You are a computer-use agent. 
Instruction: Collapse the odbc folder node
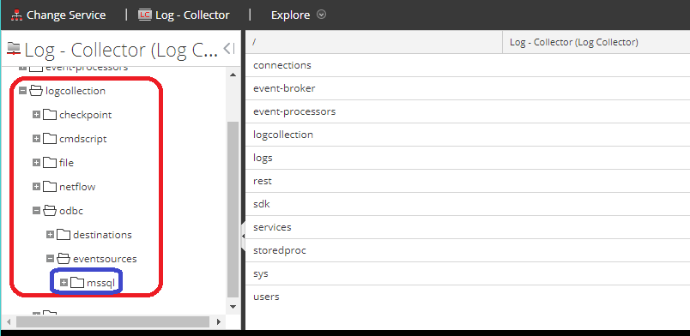[x=37, y=211]
